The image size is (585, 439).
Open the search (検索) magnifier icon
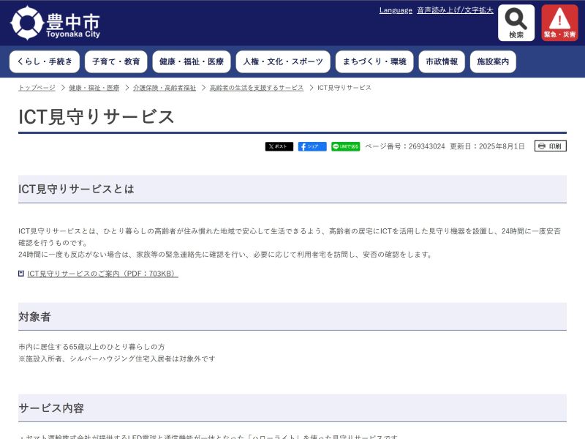[x=516, y=23]
